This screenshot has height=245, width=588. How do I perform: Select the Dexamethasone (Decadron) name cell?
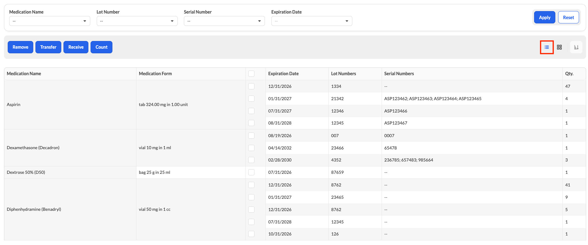(70, 148)
